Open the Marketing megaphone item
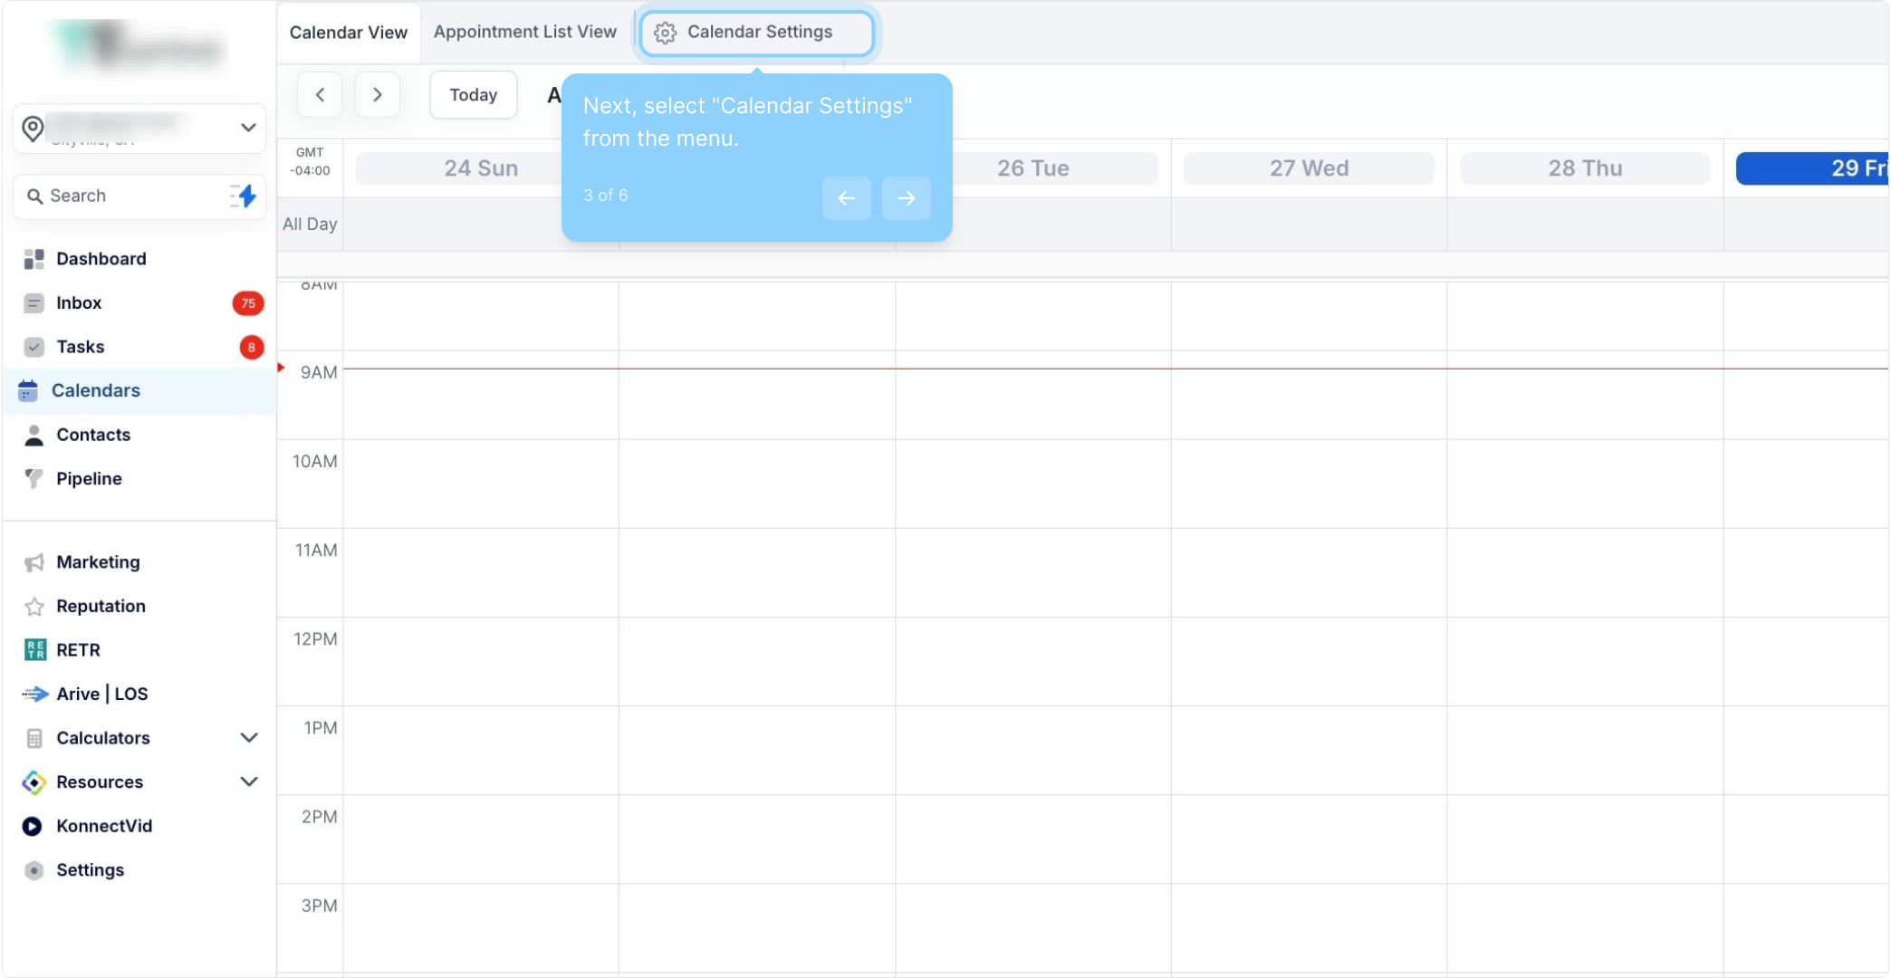This screenshot has height=978, width=1891. click(97, 562)
